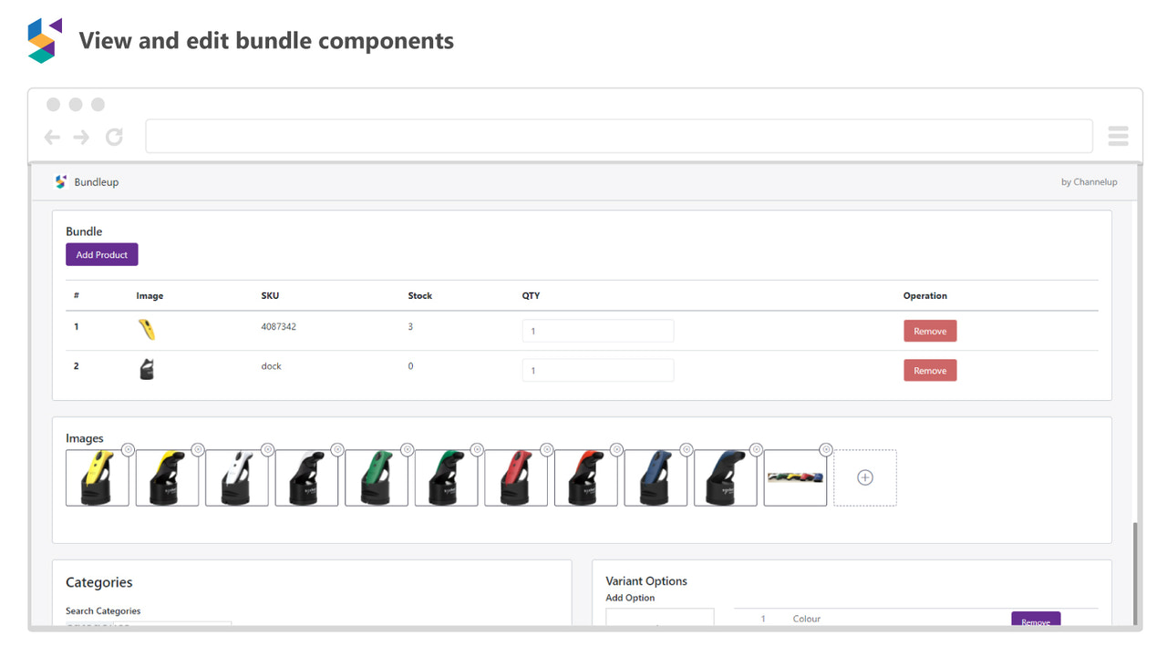Open the browser menu via the hamburger icon

[x=1118, y=135]
